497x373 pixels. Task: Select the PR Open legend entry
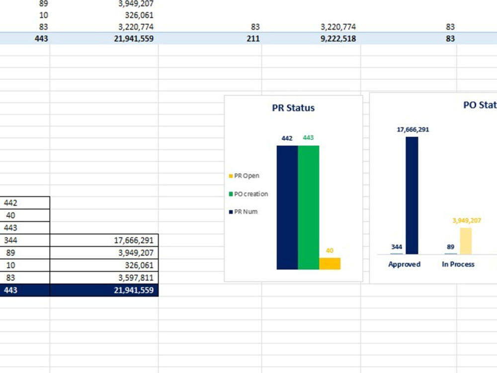[244, 176]
